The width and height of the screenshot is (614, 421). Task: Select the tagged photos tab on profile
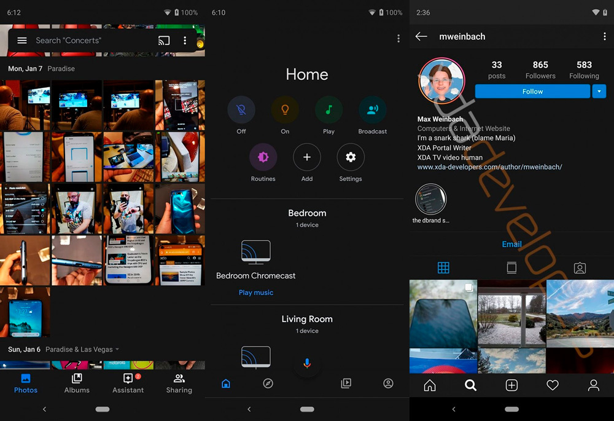coord(580,268)
